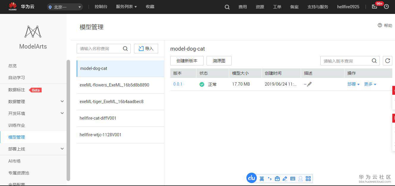Open toolbox icon in input method bar
The image size is (395, 186).
click(x=277, y=179)
